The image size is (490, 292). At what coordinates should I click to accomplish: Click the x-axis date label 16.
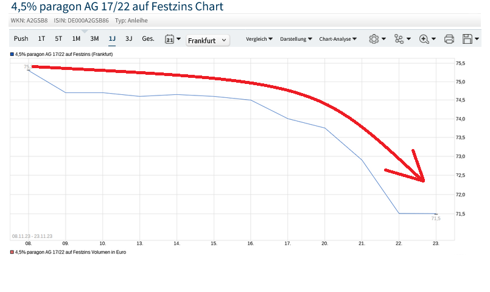tap(251, 243)
